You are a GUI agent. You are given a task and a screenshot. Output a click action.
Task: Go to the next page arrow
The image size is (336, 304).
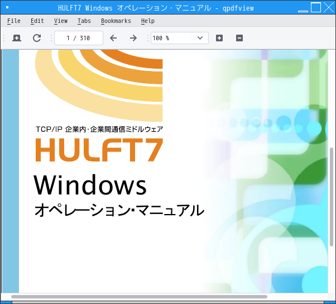point(133,38)
